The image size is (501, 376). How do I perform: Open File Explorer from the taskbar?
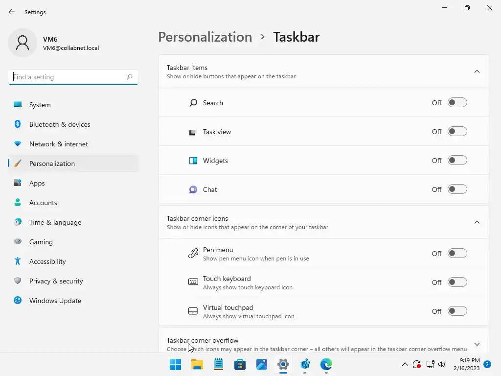point(197,364)
